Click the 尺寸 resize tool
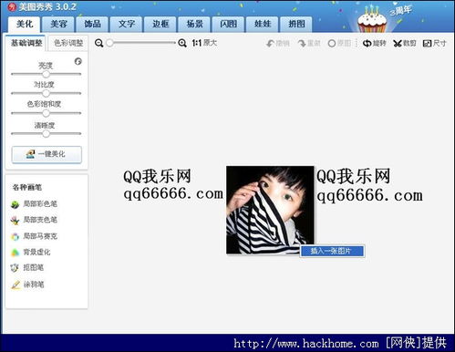Image resolution: width=455 pixels, height=352 pixels. [435, 44]
